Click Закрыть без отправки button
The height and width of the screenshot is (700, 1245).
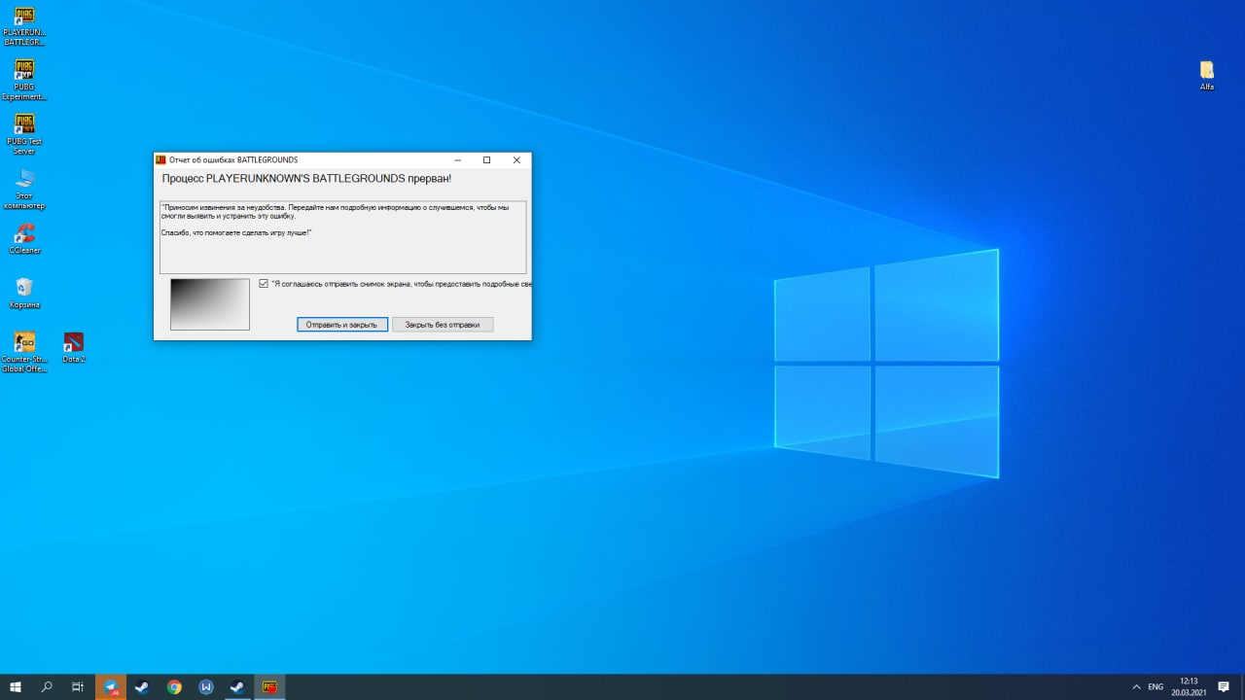(443, 325)
